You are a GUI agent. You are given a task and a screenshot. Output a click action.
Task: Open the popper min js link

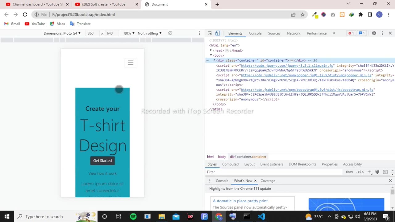coord(306,75)
